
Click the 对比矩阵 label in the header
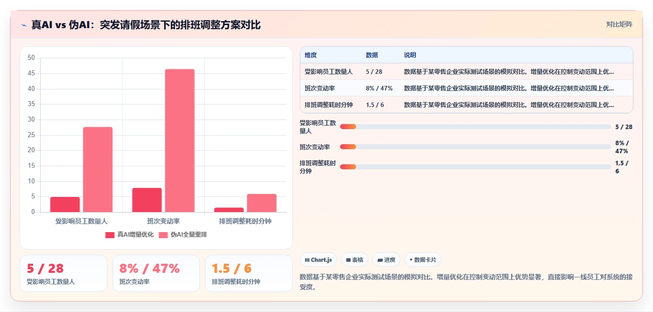click(619, 24)
